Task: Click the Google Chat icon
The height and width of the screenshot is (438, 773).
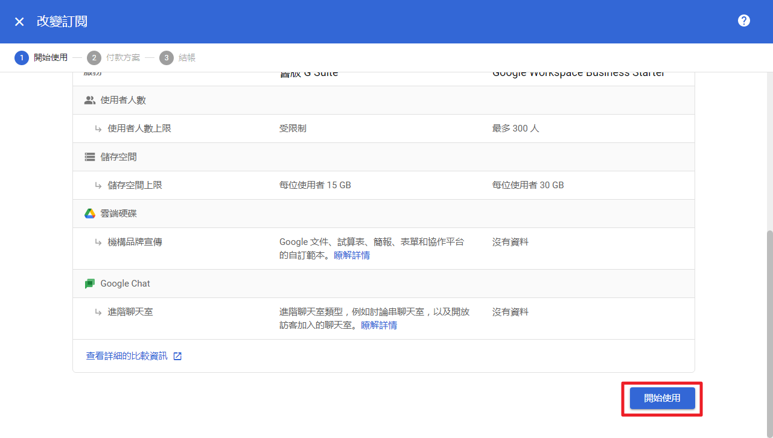Action: (90, 284)
